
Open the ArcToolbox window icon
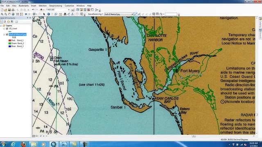(88, 10)
